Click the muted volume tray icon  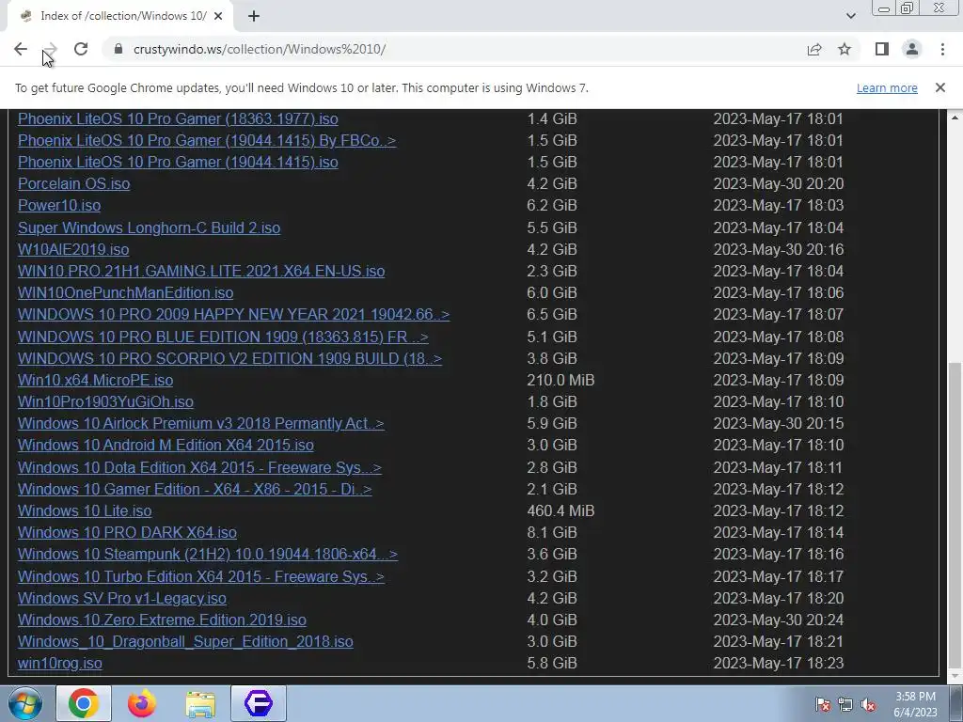point(868,705)
